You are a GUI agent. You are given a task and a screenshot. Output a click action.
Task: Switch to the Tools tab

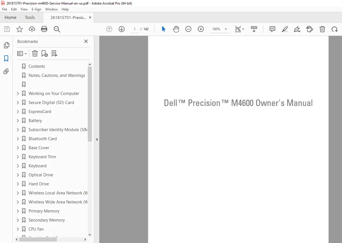(30, 17)
